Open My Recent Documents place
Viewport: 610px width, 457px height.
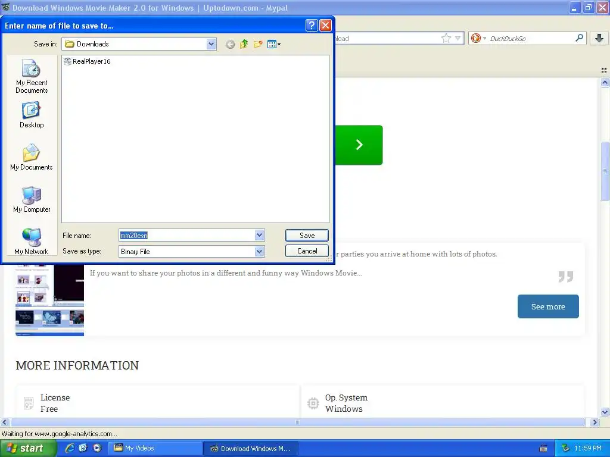point(32,76)
